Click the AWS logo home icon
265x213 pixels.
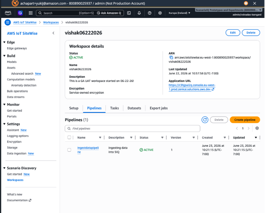click(8, 13)
